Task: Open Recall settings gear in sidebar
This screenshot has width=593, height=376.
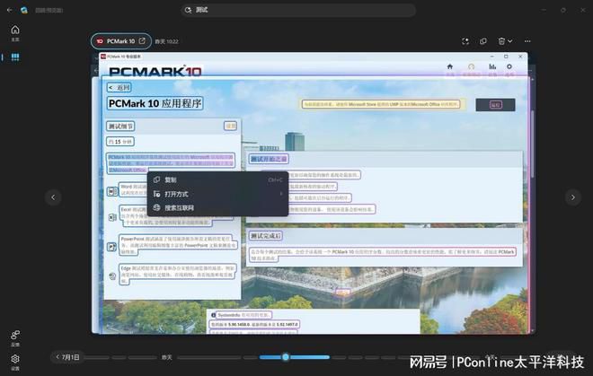Action: point(15,362)
